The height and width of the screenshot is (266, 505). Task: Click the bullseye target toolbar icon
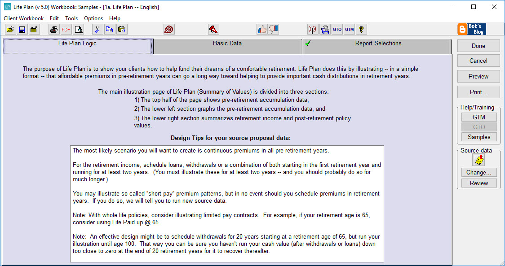169,29
